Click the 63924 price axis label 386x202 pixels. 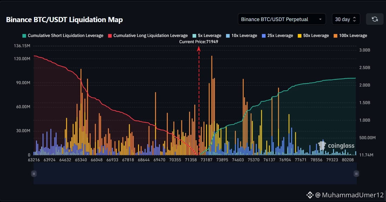pos(49,160)
